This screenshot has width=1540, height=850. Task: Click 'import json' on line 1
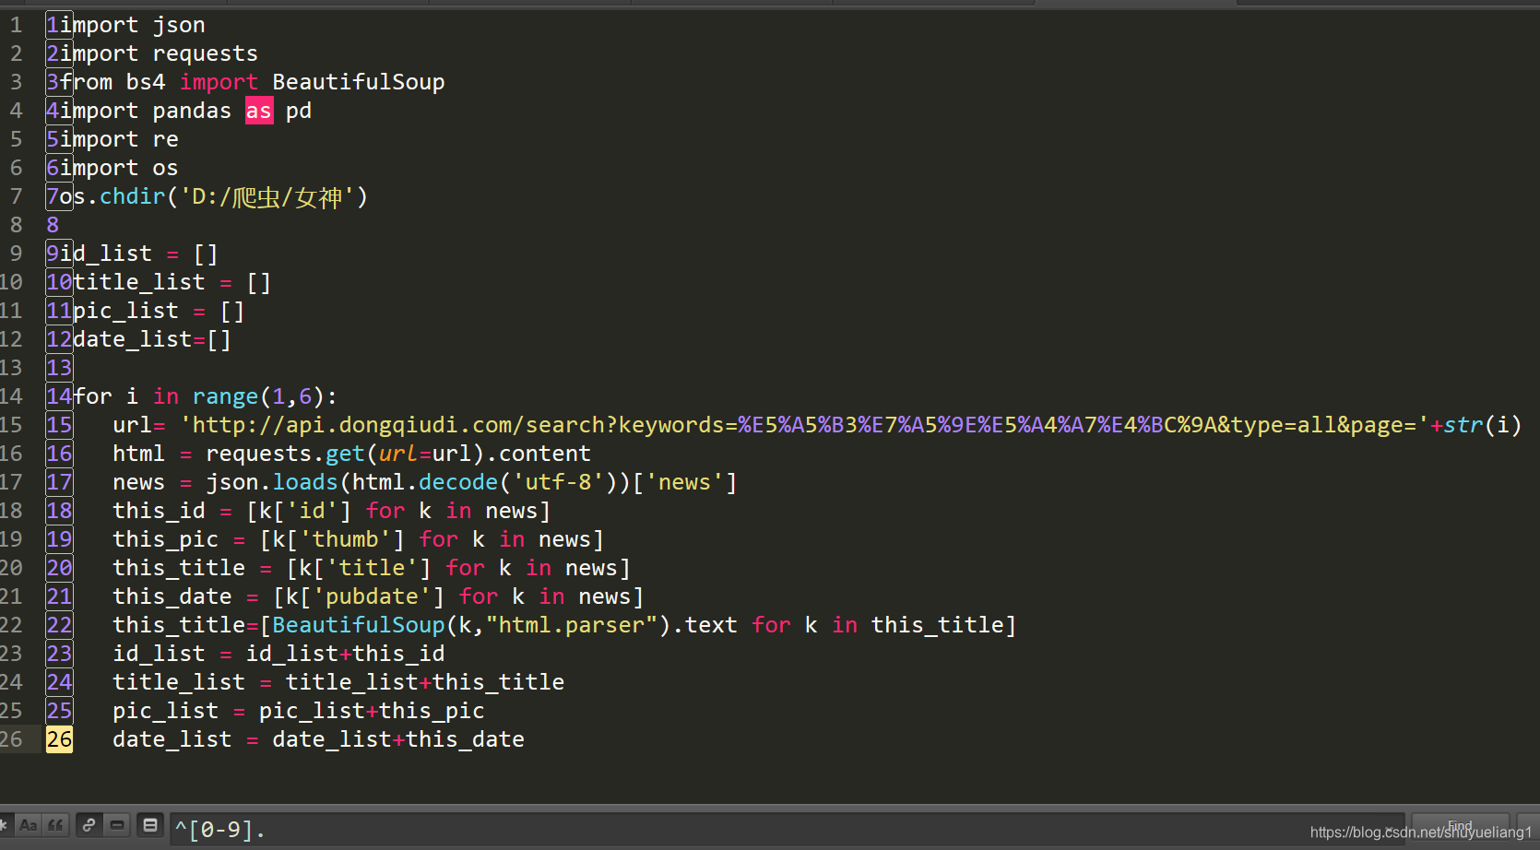(x=133, y=25)
